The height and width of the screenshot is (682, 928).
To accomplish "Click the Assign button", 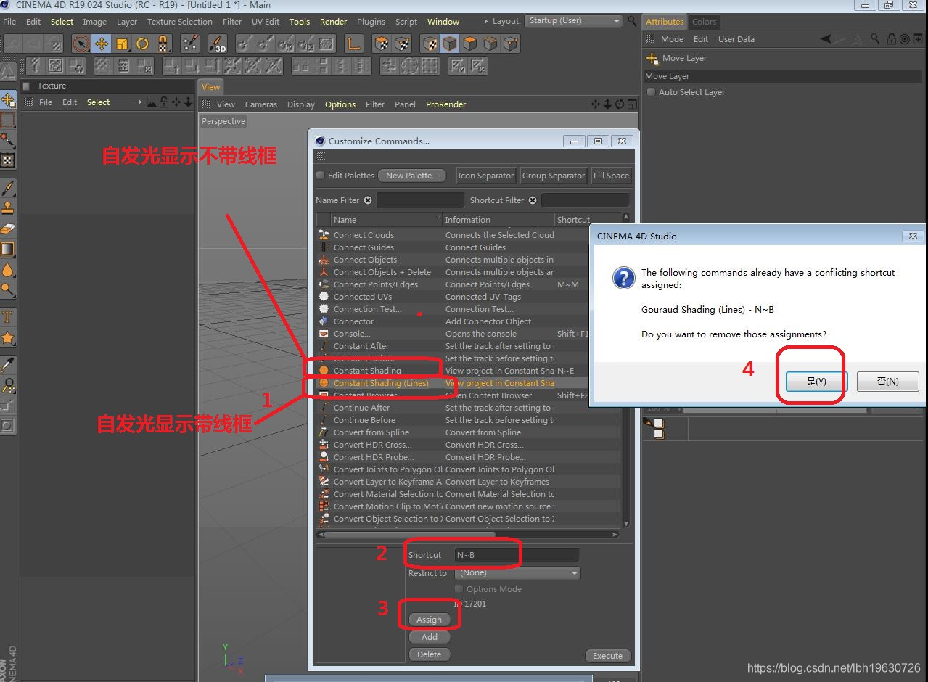I will click(429, 620).
